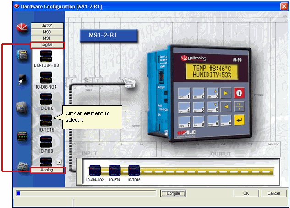Click the compile progress bar
This screenshot has height=208, width=290.
86,193
